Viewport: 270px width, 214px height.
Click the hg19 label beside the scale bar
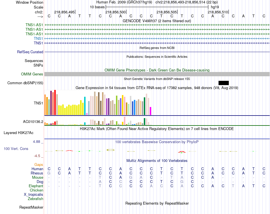215,7
